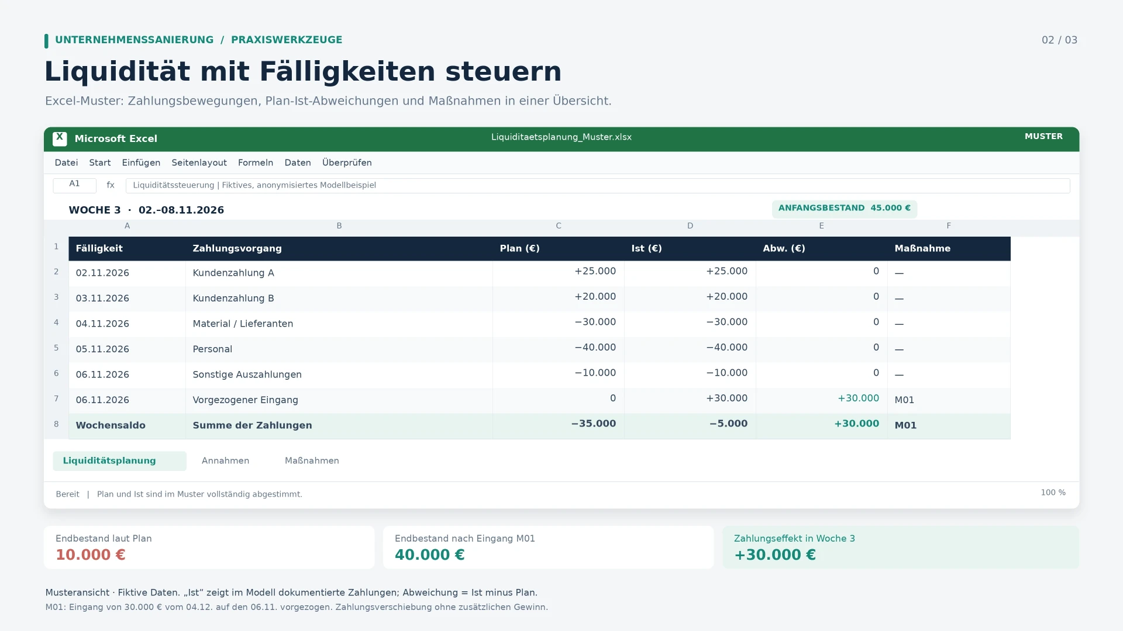Open the Einfügen menu
Screen dimensions: 1123x631
[x=141, y=162]
